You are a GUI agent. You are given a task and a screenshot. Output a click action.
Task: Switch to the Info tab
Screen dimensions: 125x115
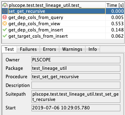pyautogui.click(x=93, y=49)
